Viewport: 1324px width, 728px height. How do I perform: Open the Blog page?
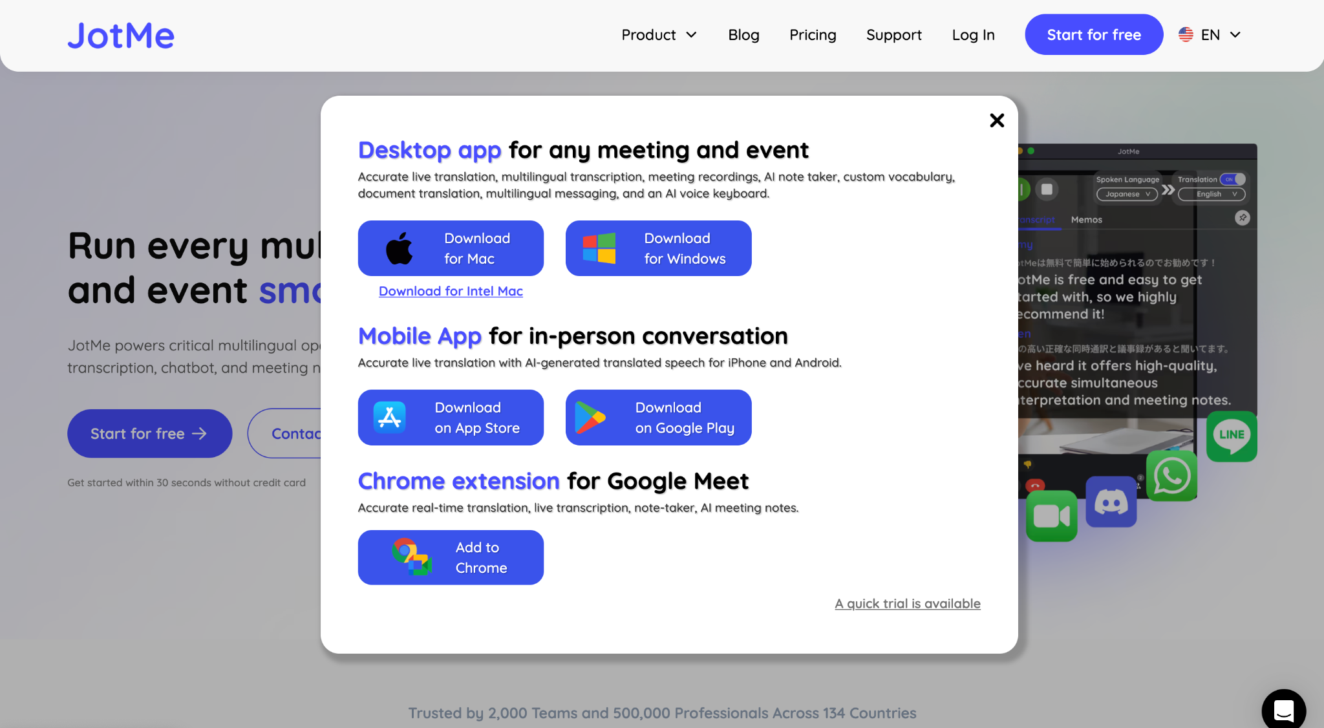click(x=743, y=35)
